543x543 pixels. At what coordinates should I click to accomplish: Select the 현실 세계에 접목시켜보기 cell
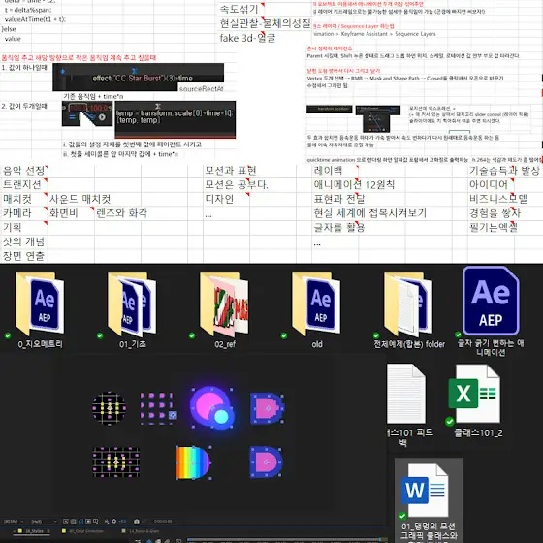(369, 213)
